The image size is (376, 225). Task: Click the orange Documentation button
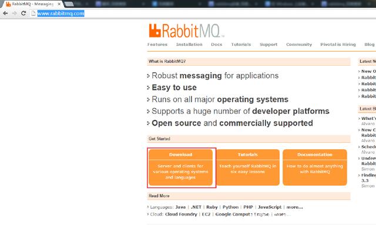point(315,167)
